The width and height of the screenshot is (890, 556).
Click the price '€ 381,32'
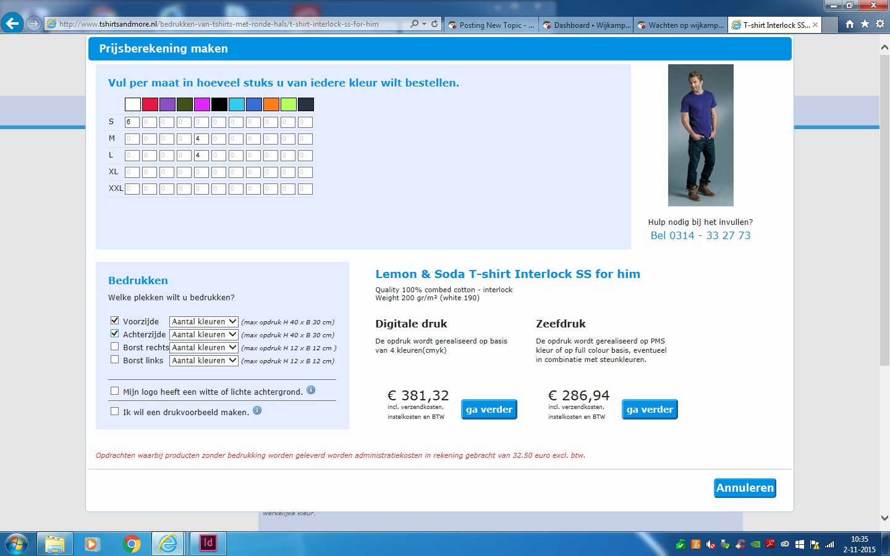(x=418, y=395)
